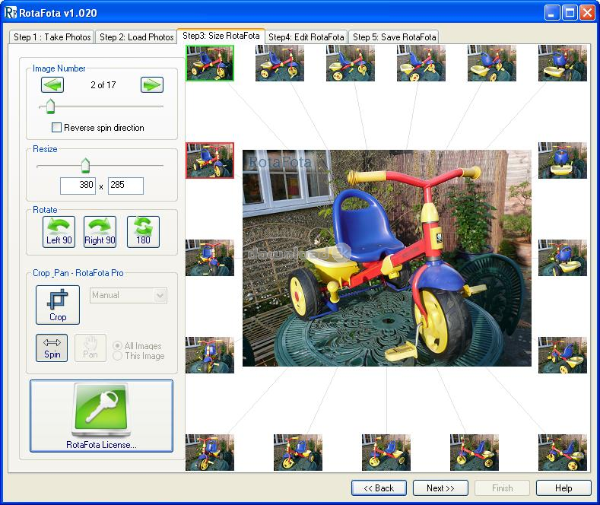
Task: Maximize the RotaFota window
Action: click(570, 13)
